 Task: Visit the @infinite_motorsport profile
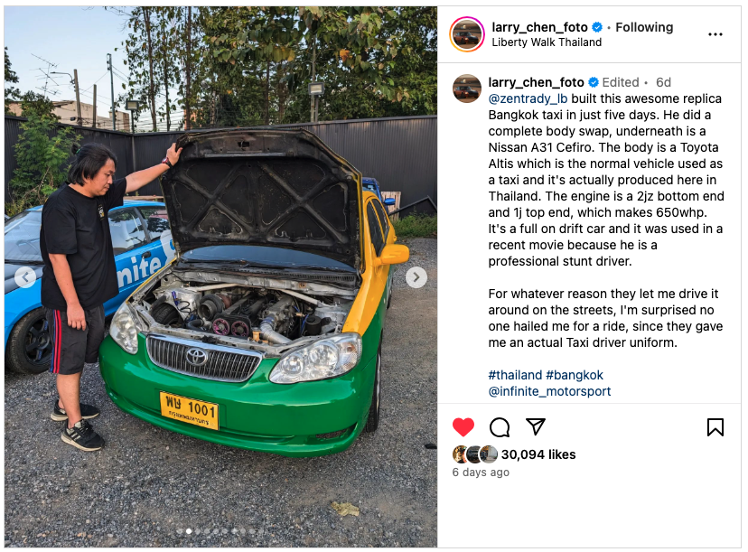click(x=549, y=391)
